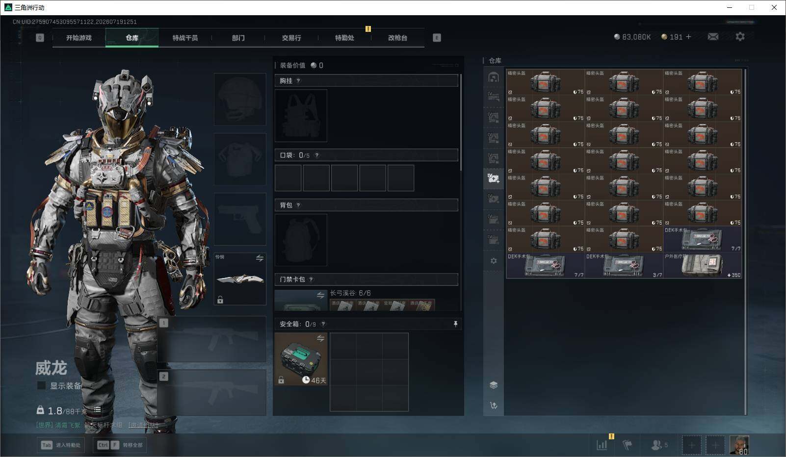786x457 pixels.
Task: Click the plus icon beside the 191 currency
Action: click(x=688, y=37)
